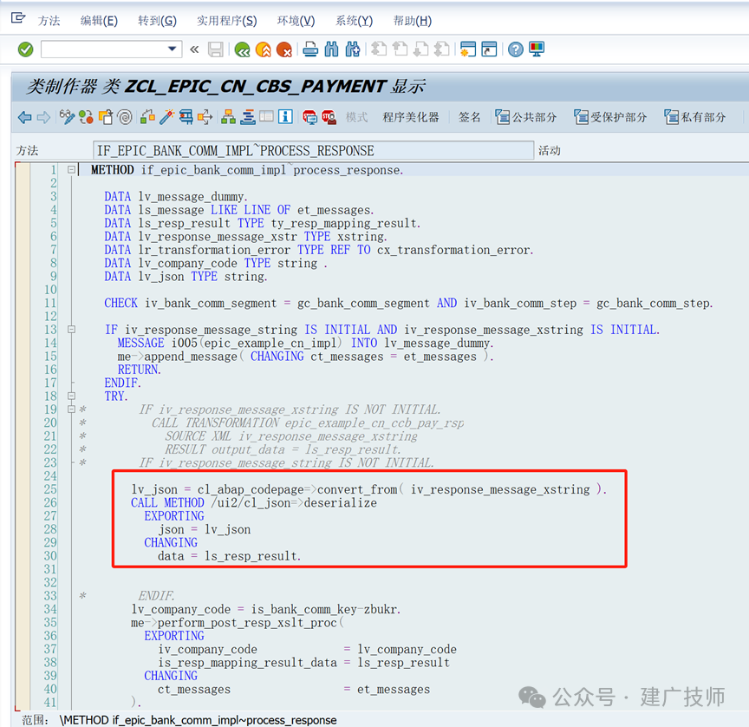
Task: Click the blue back arrow in application toolbar
Action: coord(25,117)
